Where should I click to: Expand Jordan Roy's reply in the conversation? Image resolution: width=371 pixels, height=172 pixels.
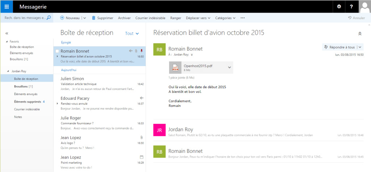click(258, 130)
